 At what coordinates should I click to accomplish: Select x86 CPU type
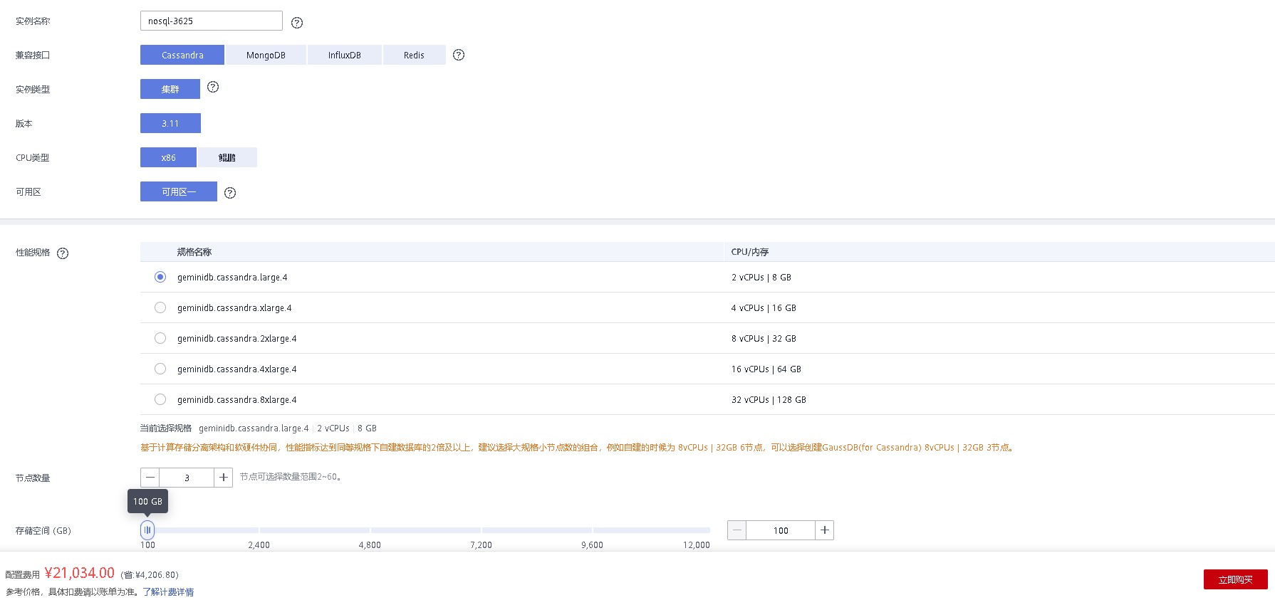coord(169,157)
